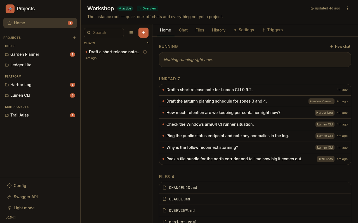Click the Workshop title
This screenshot has height=223, width=358.
(100, 8)
